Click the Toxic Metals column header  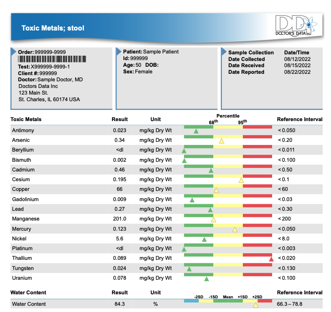[x=26, y=119]
